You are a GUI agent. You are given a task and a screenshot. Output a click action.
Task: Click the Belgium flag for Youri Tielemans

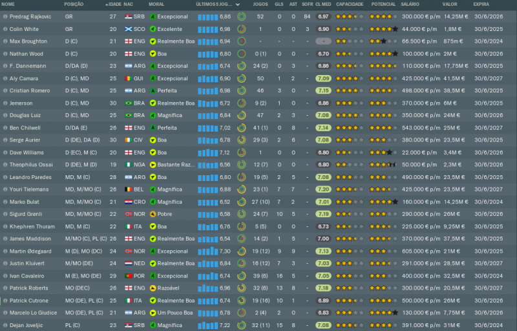pos(128,189)
